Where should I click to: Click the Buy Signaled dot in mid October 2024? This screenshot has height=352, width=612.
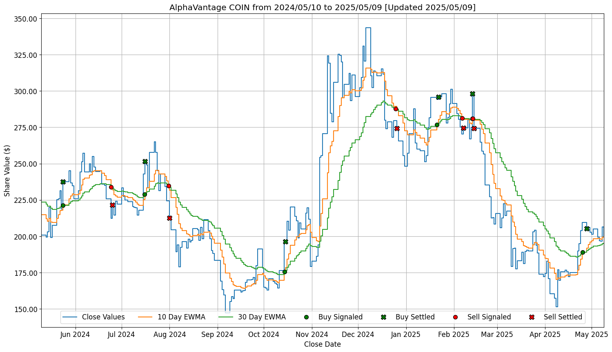click(x=285, y=272)
